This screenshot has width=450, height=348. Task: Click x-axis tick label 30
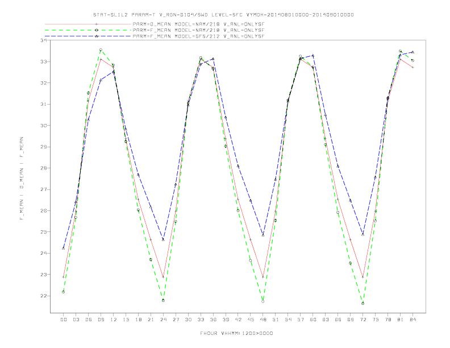pos(188,320)
